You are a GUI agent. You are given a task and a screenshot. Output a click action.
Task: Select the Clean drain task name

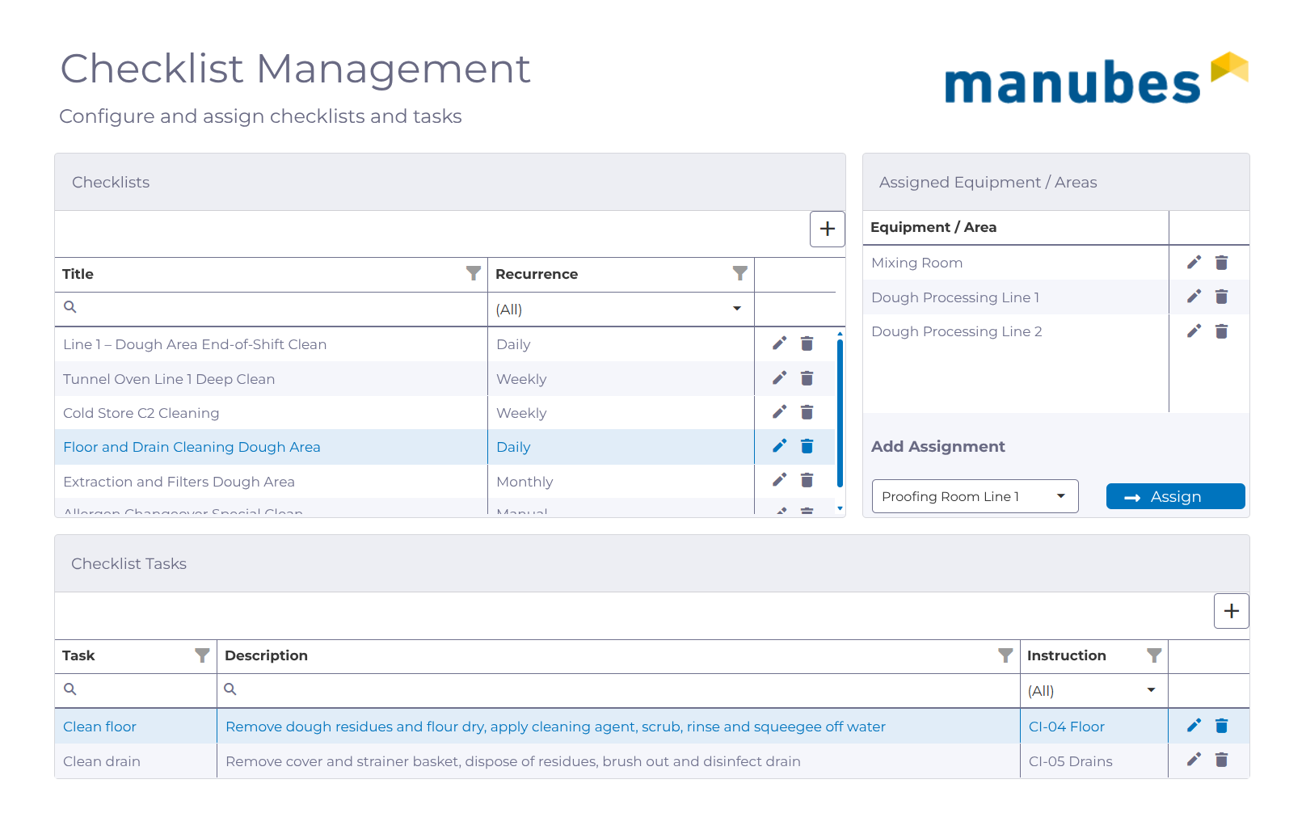tap(102, 761)
